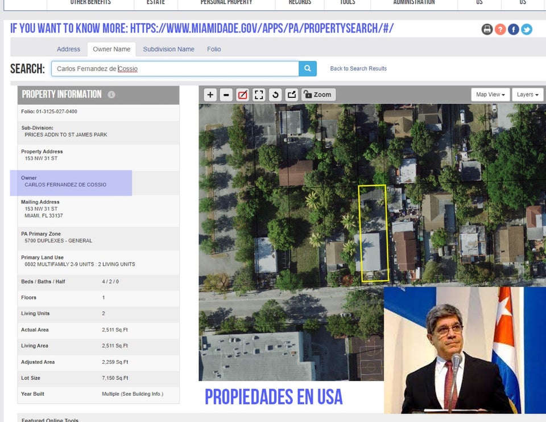
Task: Open the Map View dropdown
Action: click(x=490, y=95)
